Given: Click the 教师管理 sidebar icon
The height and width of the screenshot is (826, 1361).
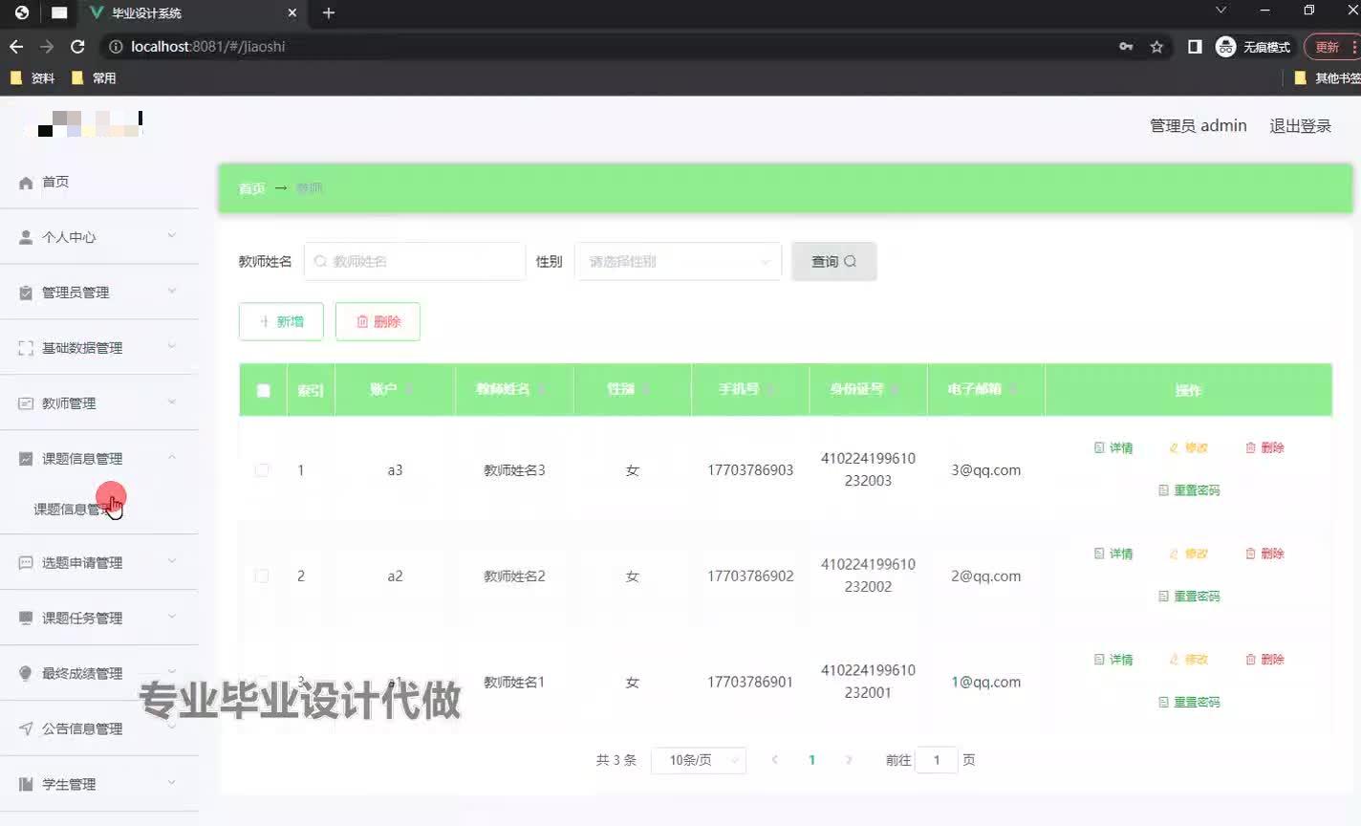Looking at the screenshot, I should 26,403.
